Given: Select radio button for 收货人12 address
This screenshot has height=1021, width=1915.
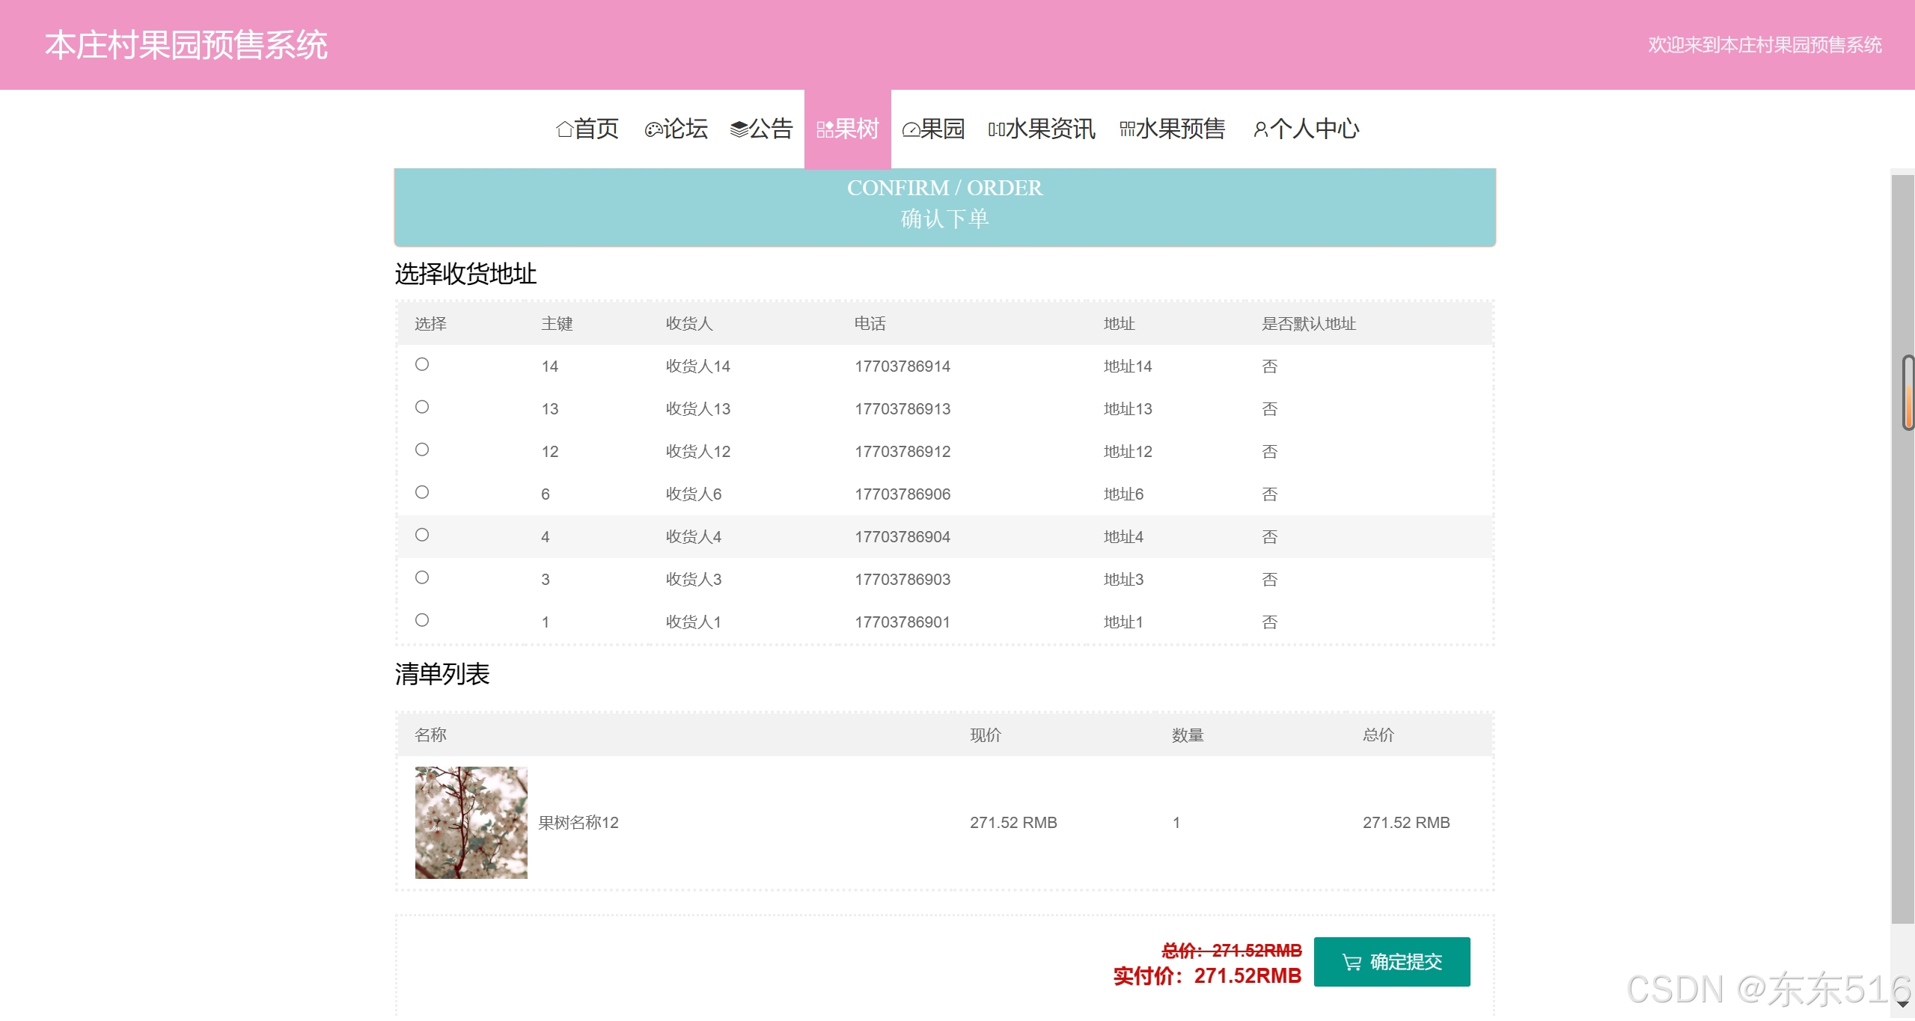Looking at the screenshot, I should coord(422,450).
